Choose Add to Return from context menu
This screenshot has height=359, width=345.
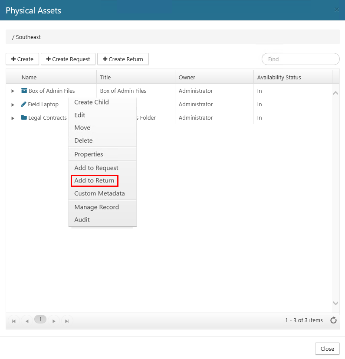coord(94,180)
